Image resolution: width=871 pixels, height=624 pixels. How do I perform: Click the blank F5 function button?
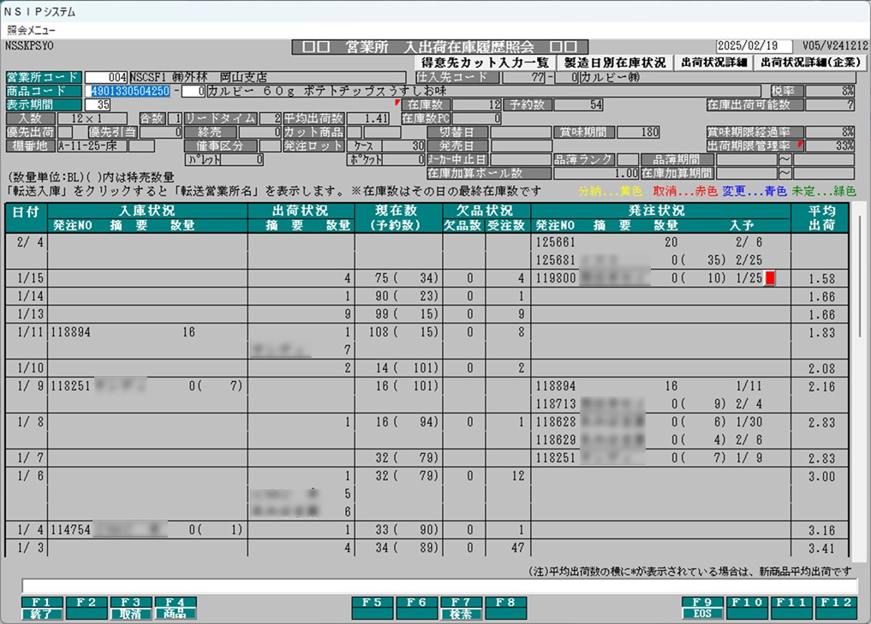point(373,607)
